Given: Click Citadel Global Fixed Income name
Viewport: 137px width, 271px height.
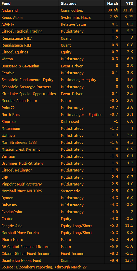Looking at the screenshot, I should click(26, 254).
